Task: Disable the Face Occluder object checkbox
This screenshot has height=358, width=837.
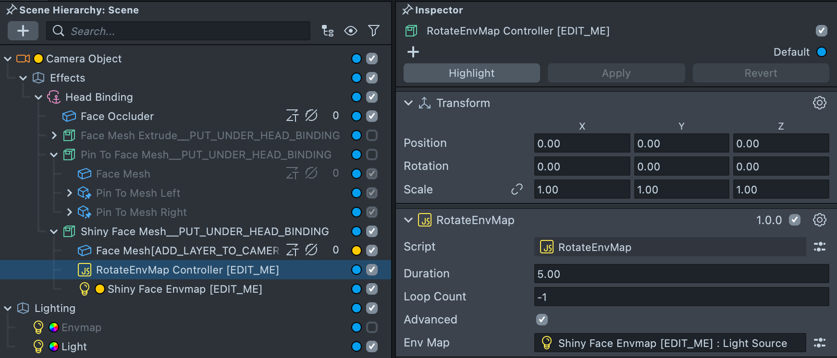Action: tap(372, 116)
